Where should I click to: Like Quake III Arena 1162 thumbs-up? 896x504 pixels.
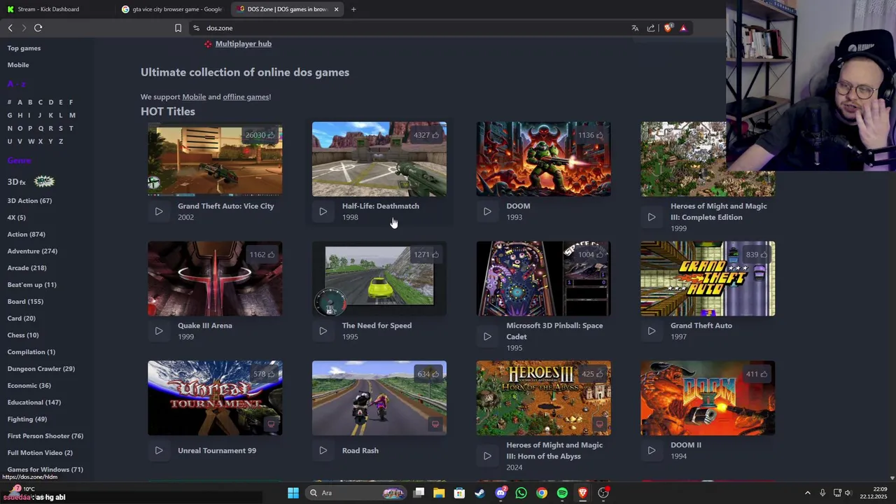point(262,255)
